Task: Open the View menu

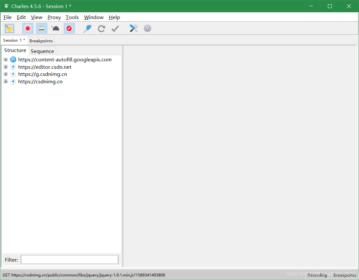Action: click(x=37, y=17)
